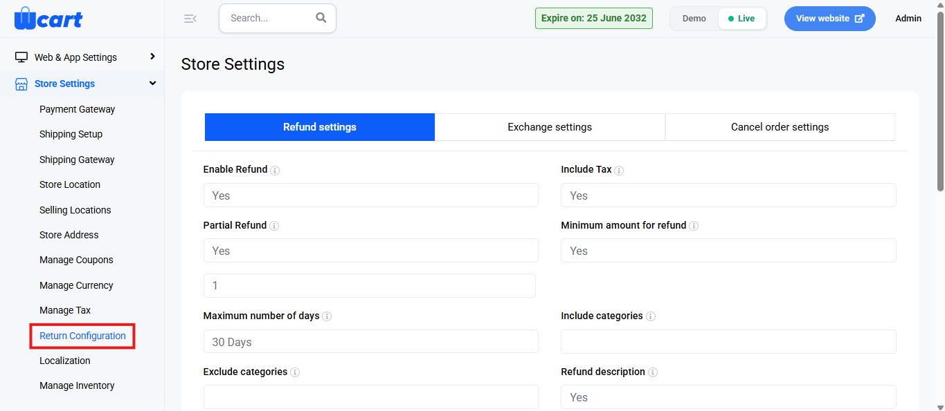Open the Include Tax dropdown
Image resolution: width=945 pixels, height=411 pixels.
pos(728,195)
